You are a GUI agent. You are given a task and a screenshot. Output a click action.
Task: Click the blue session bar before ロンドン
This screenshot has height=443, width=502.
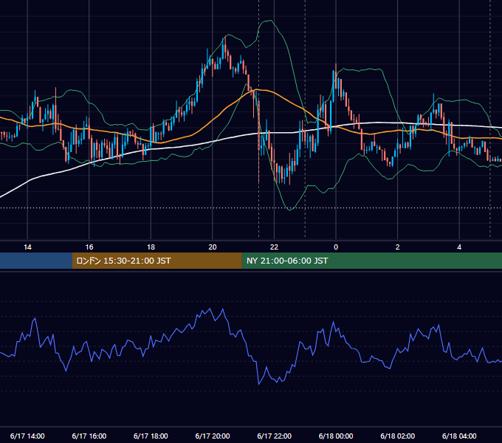tap(36, 261)
